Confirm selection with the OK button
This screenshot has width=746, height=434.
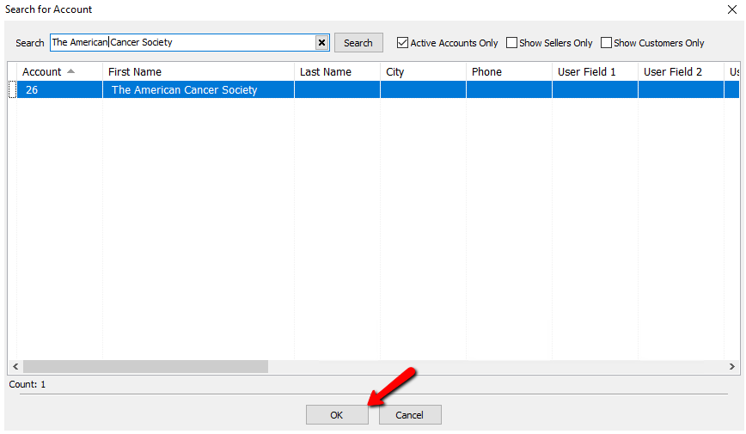point(337,415)
